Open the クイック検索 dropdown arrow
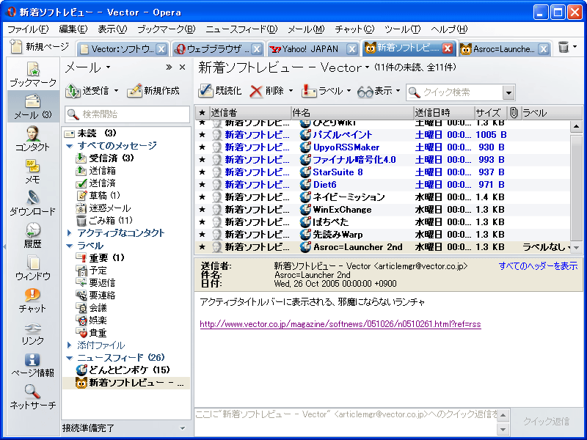This screenshot has height=440, width=587. [x=508, y=92]
